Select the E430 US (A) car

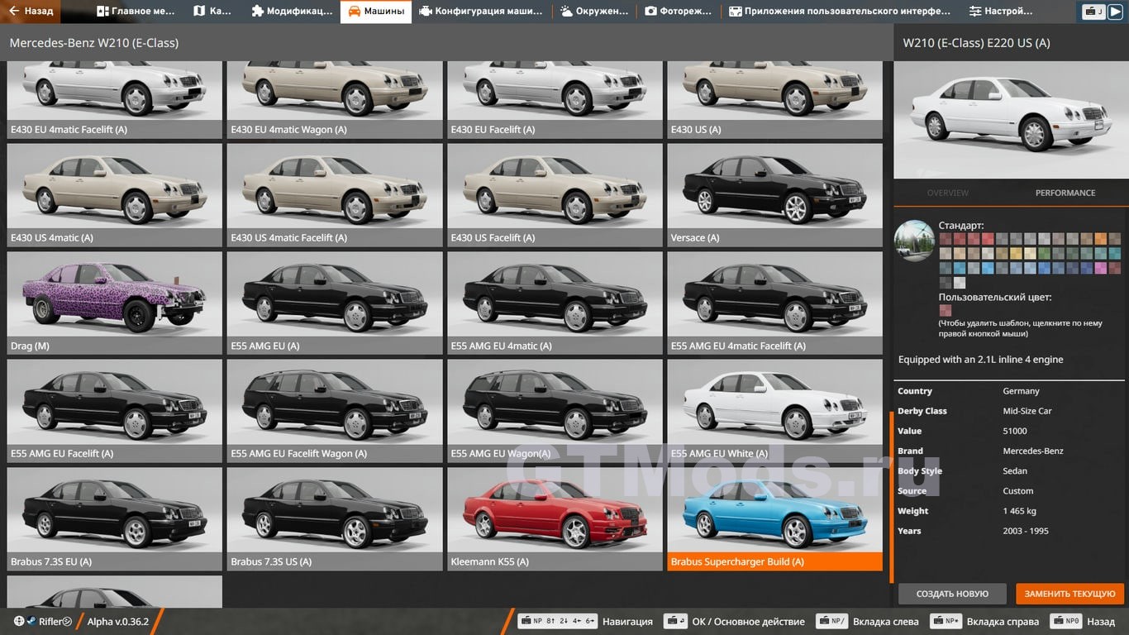coord(775,100)
